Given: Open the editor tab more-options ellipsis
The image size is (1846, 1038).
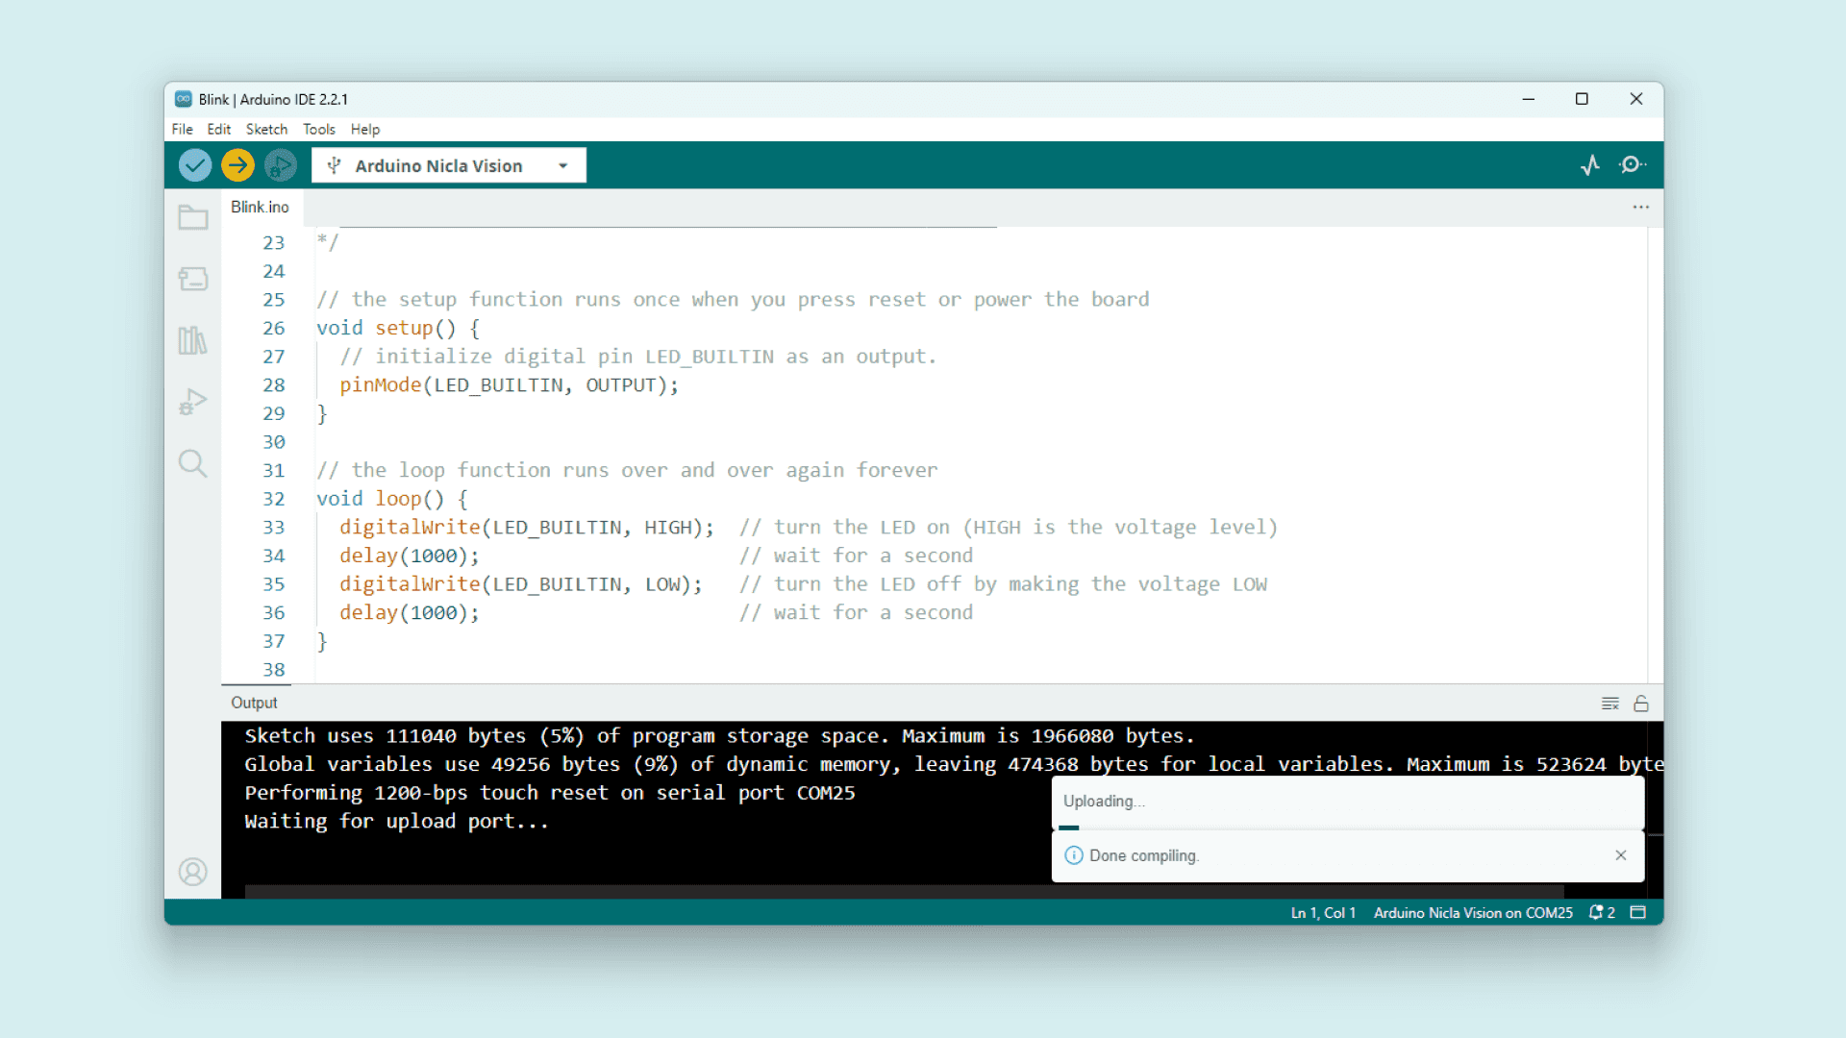Looking at the screenshot, I should (1640, 208).
